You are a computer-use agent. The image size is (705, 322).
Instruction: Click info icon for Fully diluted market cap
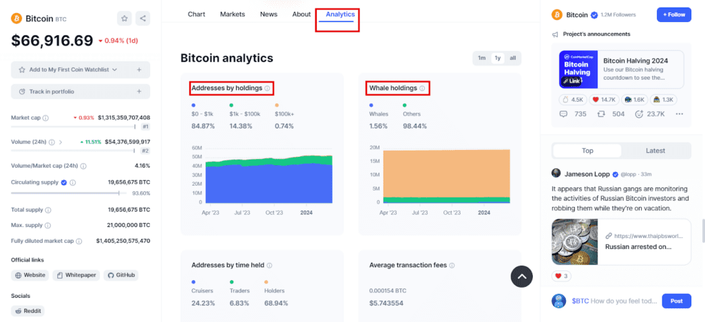pos(79,241)
